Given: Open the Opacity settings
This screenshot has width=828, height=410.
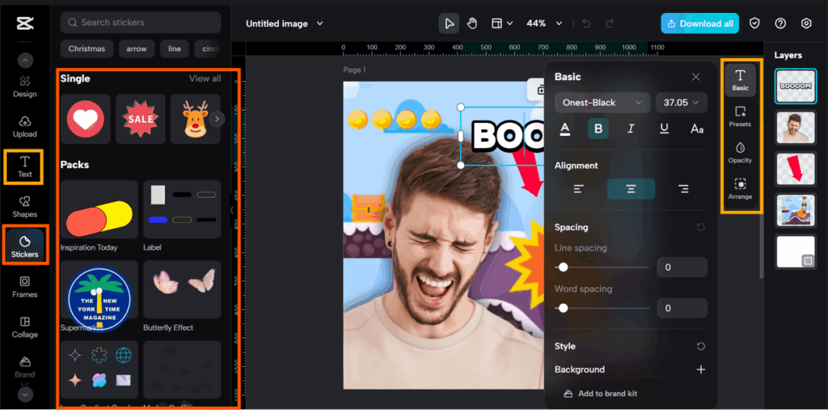Looking at the screenshot, I should click(739, 151).
